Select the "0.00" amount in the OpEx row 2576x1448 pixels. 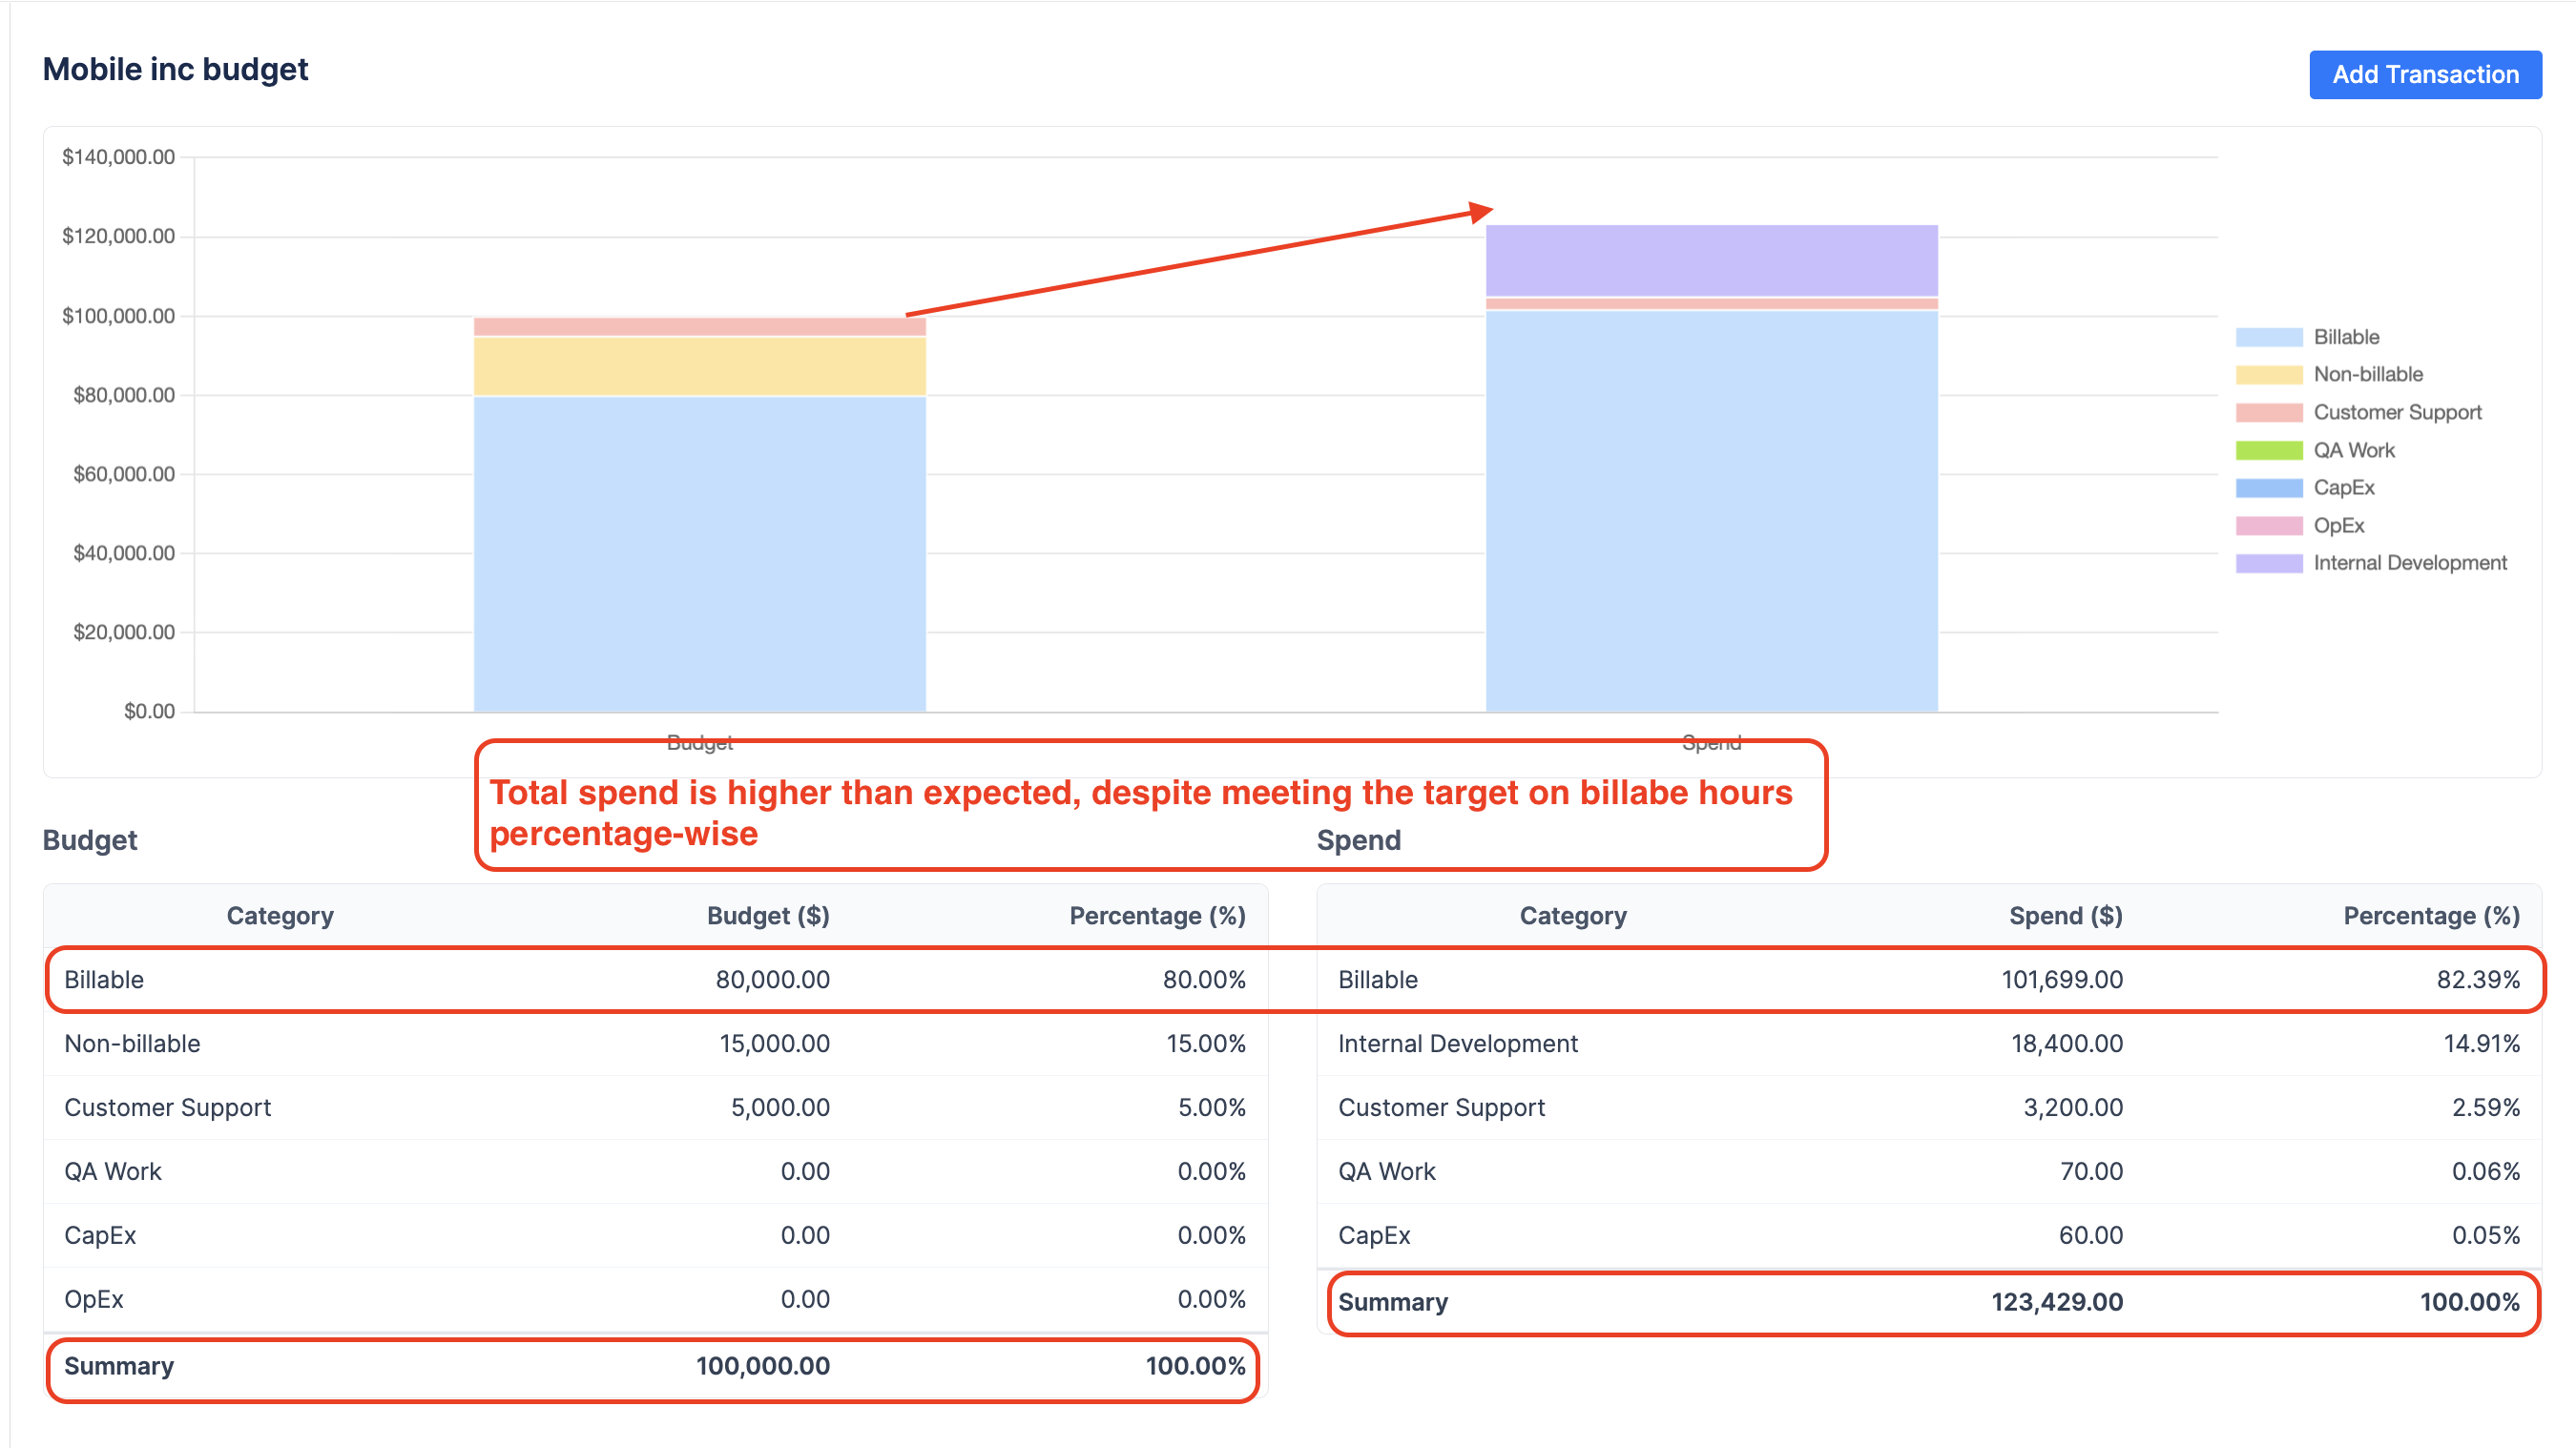(805, 1300)
